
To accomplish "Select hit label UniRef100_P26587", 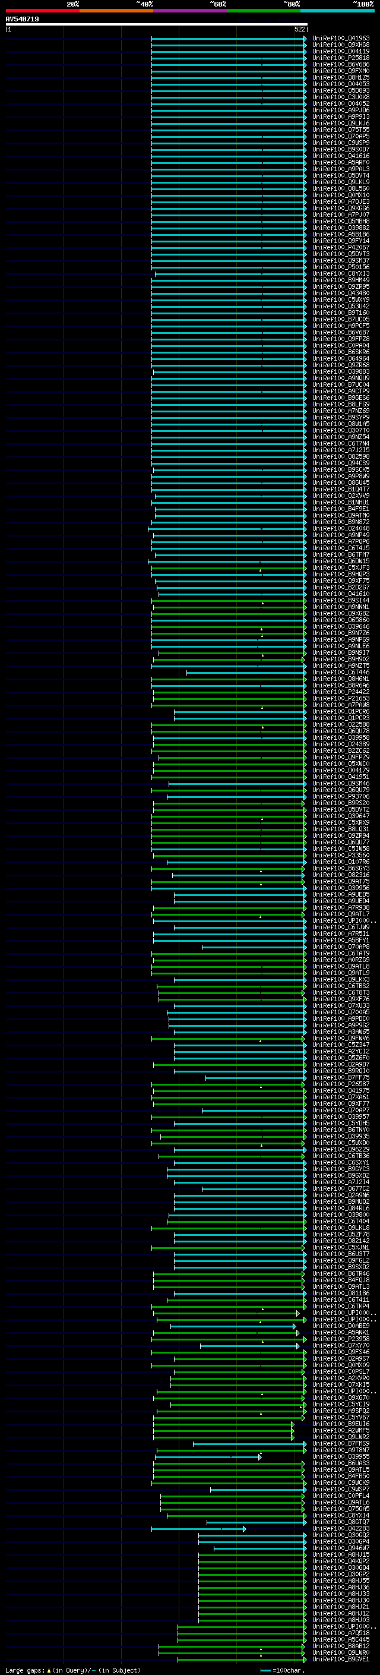I will click(x=341, y=1084).
